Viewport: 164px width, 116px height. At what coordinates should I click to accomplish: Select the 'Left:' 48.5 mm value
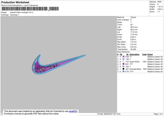pyautogui.click(x=134, y=27)
